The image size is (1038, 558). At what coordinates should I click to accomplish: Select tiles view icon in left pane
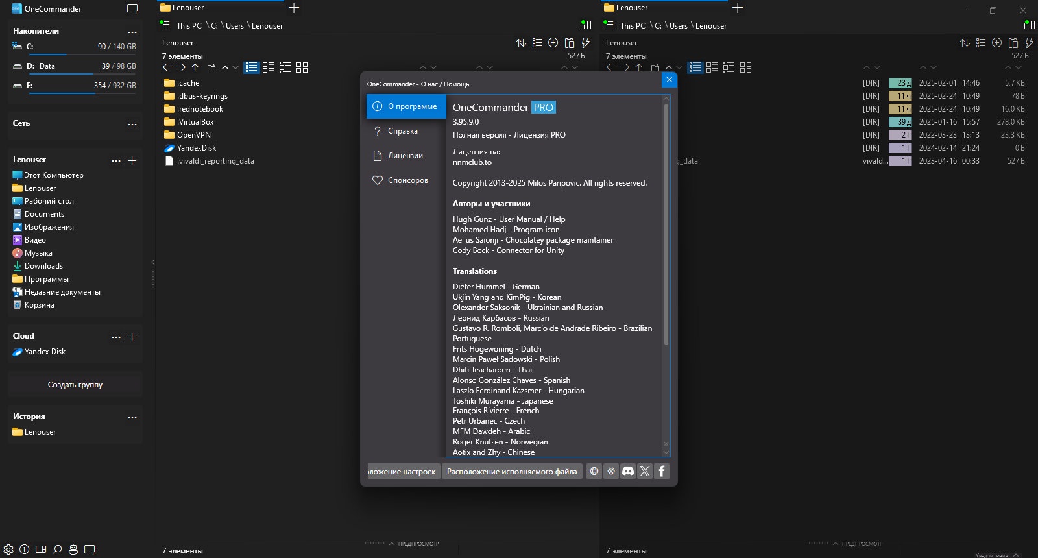pos(268,67)
